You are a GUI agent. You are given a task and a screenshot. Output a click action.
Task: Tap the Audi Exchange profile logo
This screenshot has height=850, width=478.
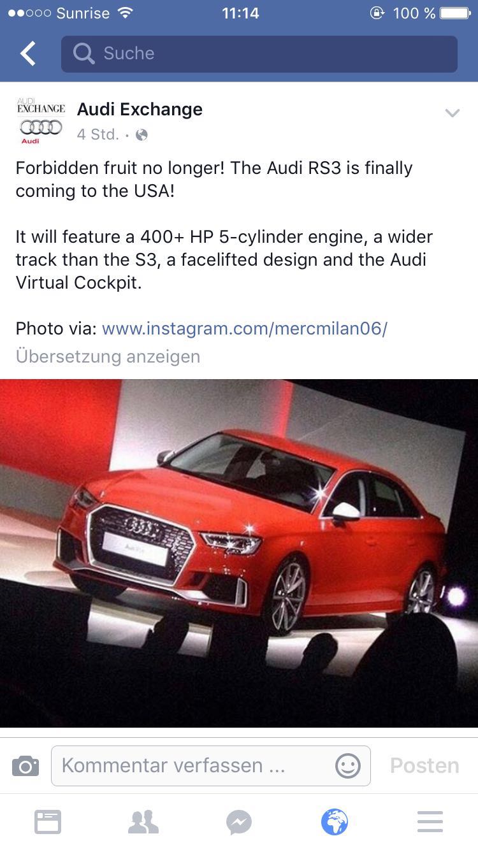tap(41, 121)
